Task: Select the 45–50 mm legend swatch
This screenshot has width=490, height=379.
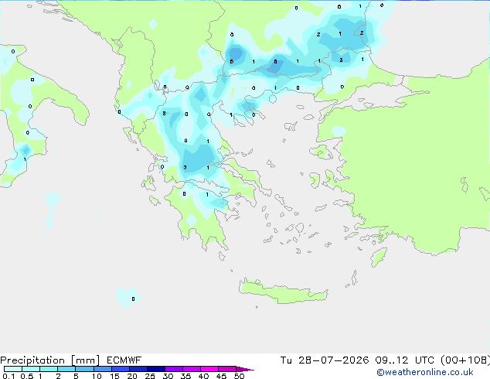Action: click(x=227, y=369)
